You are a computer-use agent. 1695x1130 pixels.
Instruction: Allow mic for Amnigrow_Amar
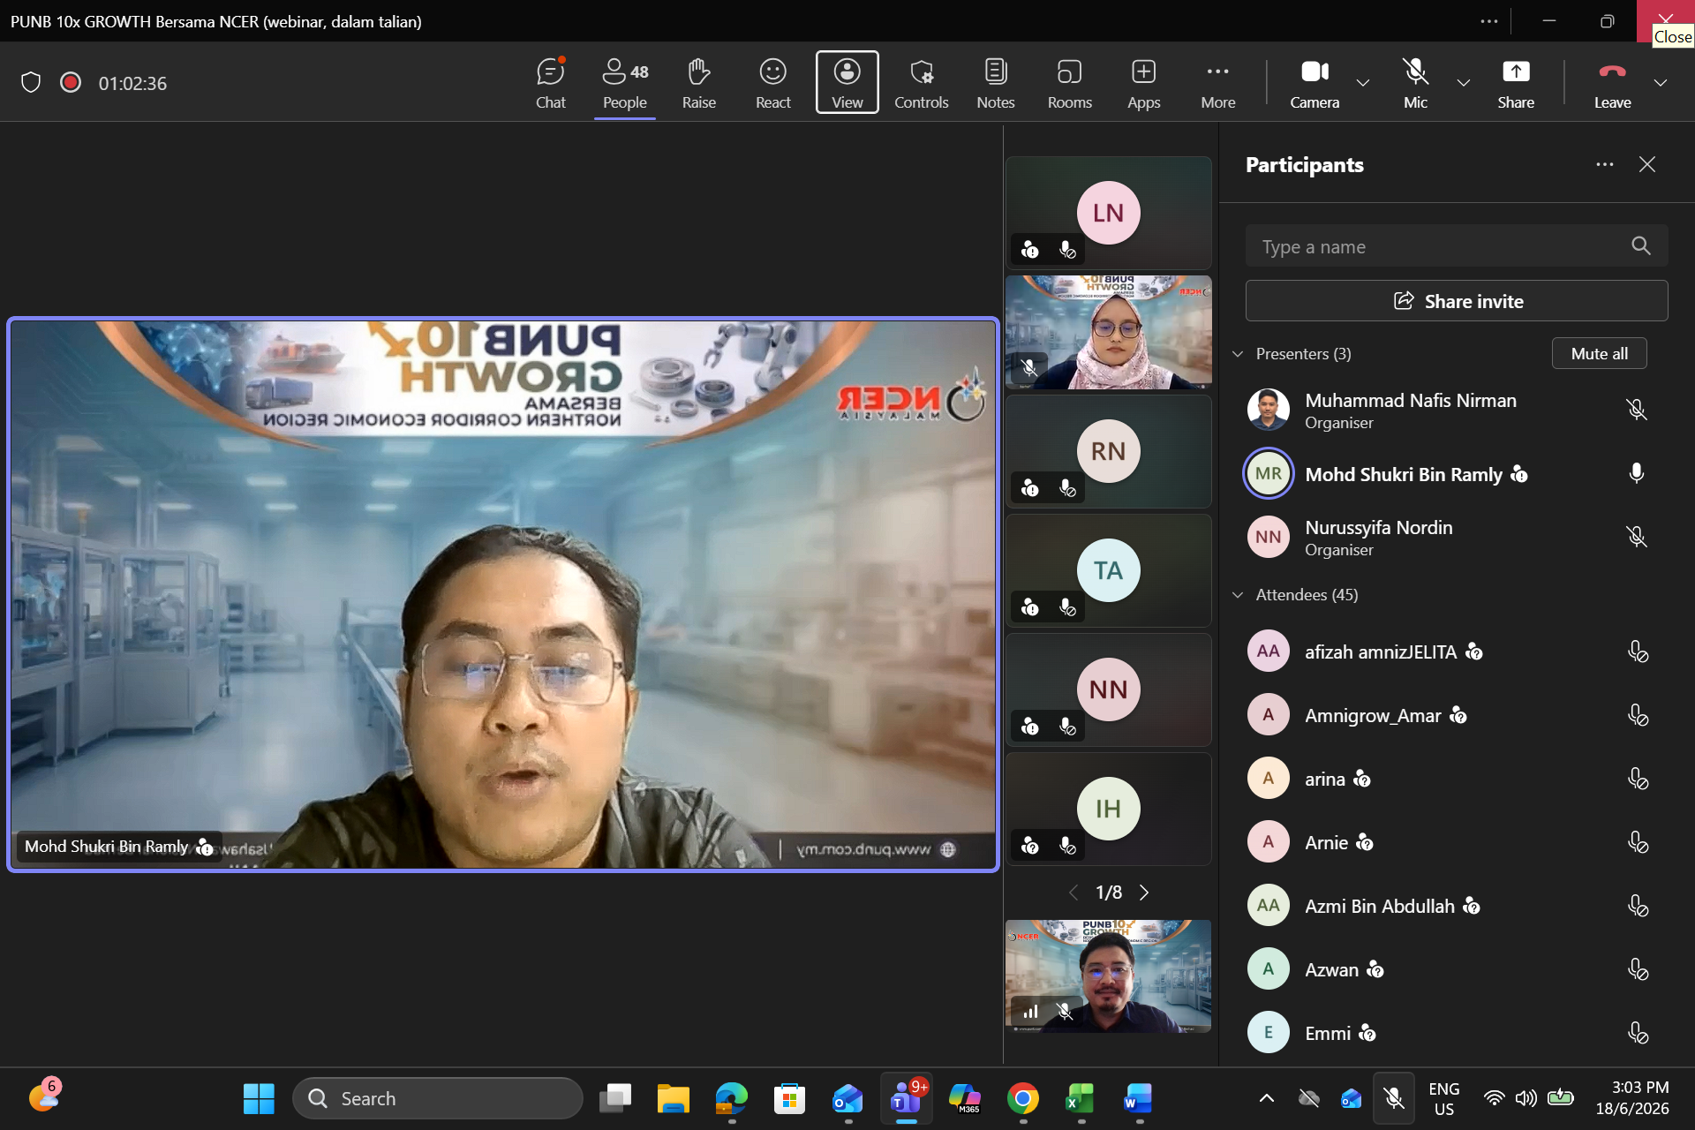[1638, 715]
